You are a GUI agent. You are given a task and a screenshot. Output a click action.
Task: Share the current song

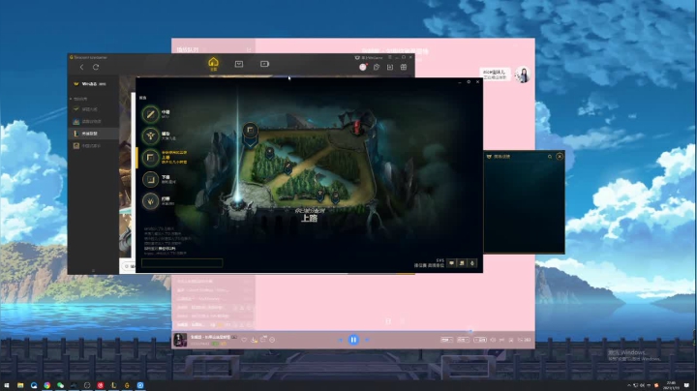click(x=263, y=339)
